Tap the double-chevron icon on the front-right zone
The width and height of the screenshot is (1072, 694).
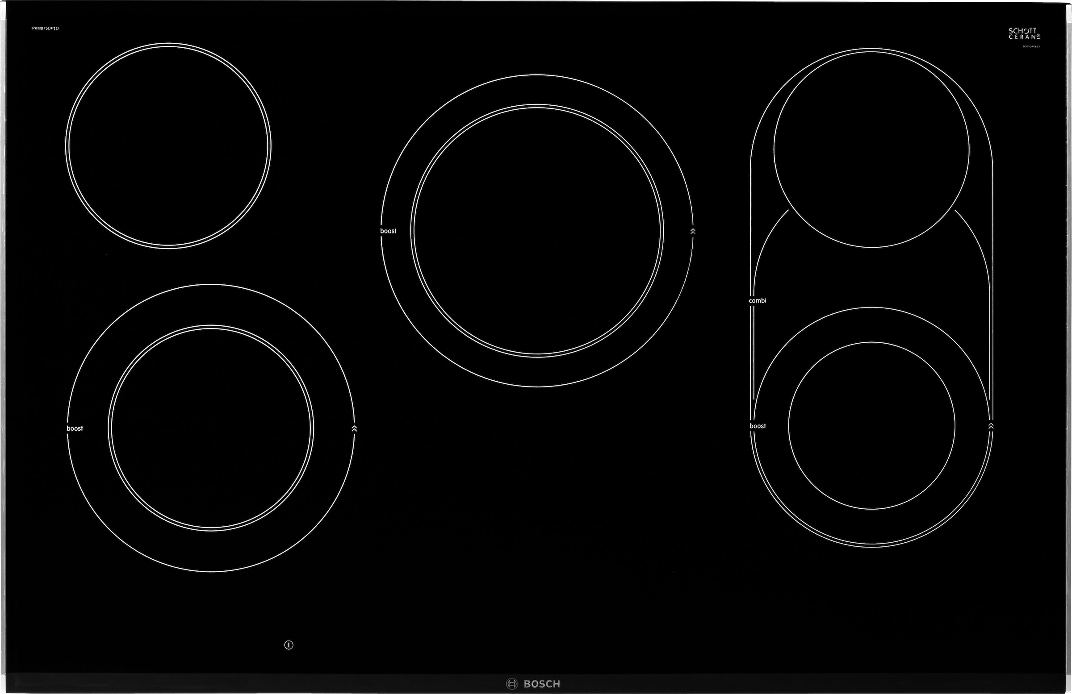tap(991, 426)
